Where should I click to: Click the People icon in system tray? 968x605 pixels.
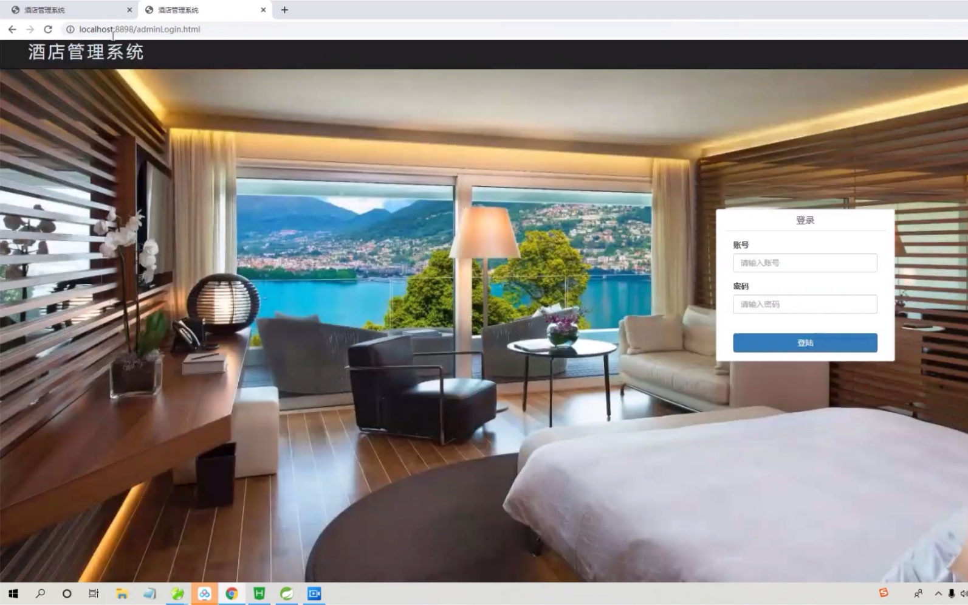tap(918, 593)
